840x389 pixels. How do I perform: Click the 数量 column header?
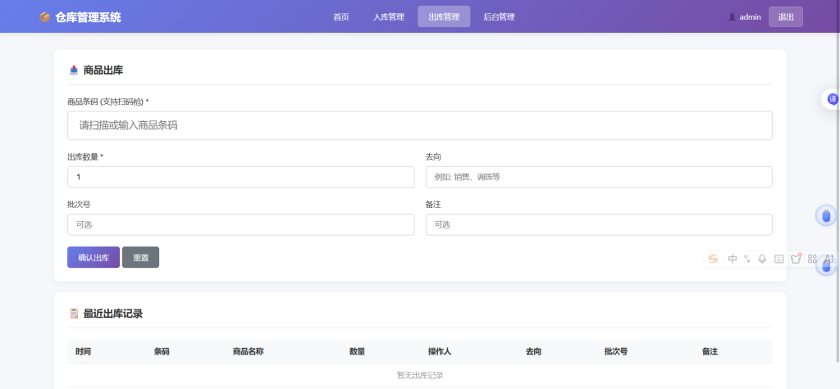358,351
